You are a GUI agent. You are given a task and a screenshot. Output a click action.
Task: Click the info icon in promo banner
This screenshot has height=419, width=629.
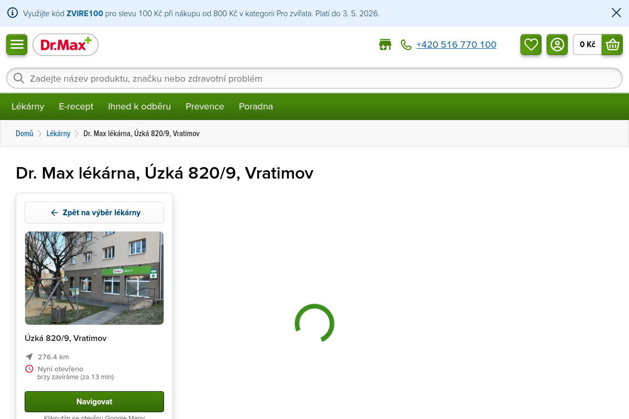coord(13,13)
